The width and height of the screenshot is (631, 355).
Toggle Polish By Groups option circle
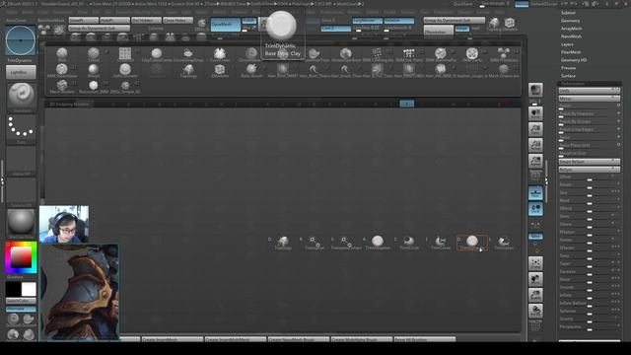[x=618, y=121]
